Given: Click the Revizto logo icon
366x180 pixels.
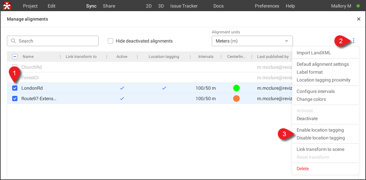Looking at the screenshot, I should [7, 6].
